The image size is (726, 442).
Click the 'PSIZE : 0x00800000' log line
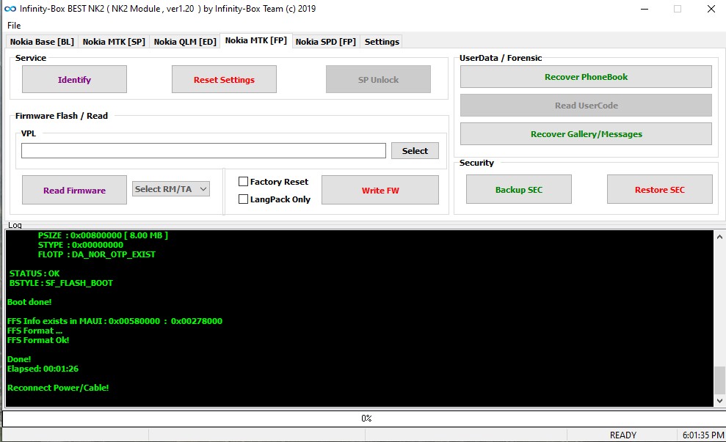tap(103, 235)
